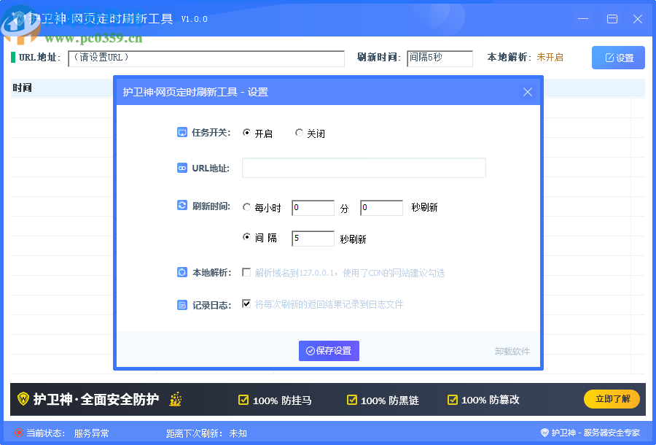
Task: Click the 卸载软件 link
Action: pyautogui.click(x=512, y=351)
